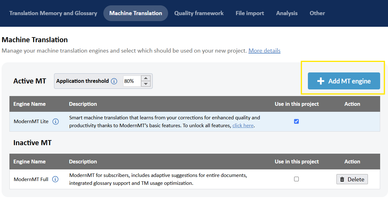This screenshot has width=388, height=199.
Task: Click the info icon next to ModernMT Full
Action: [x=55, y=179]
